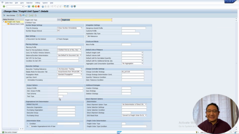Open the Default Weight UoM dropdown
The height and width of the screenshot is (134, 239).
point(142,52)
